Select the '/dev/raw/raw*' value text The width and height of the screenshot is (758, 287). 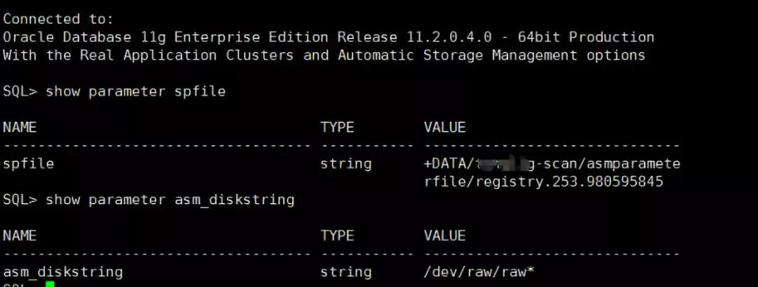click(479, 272)
